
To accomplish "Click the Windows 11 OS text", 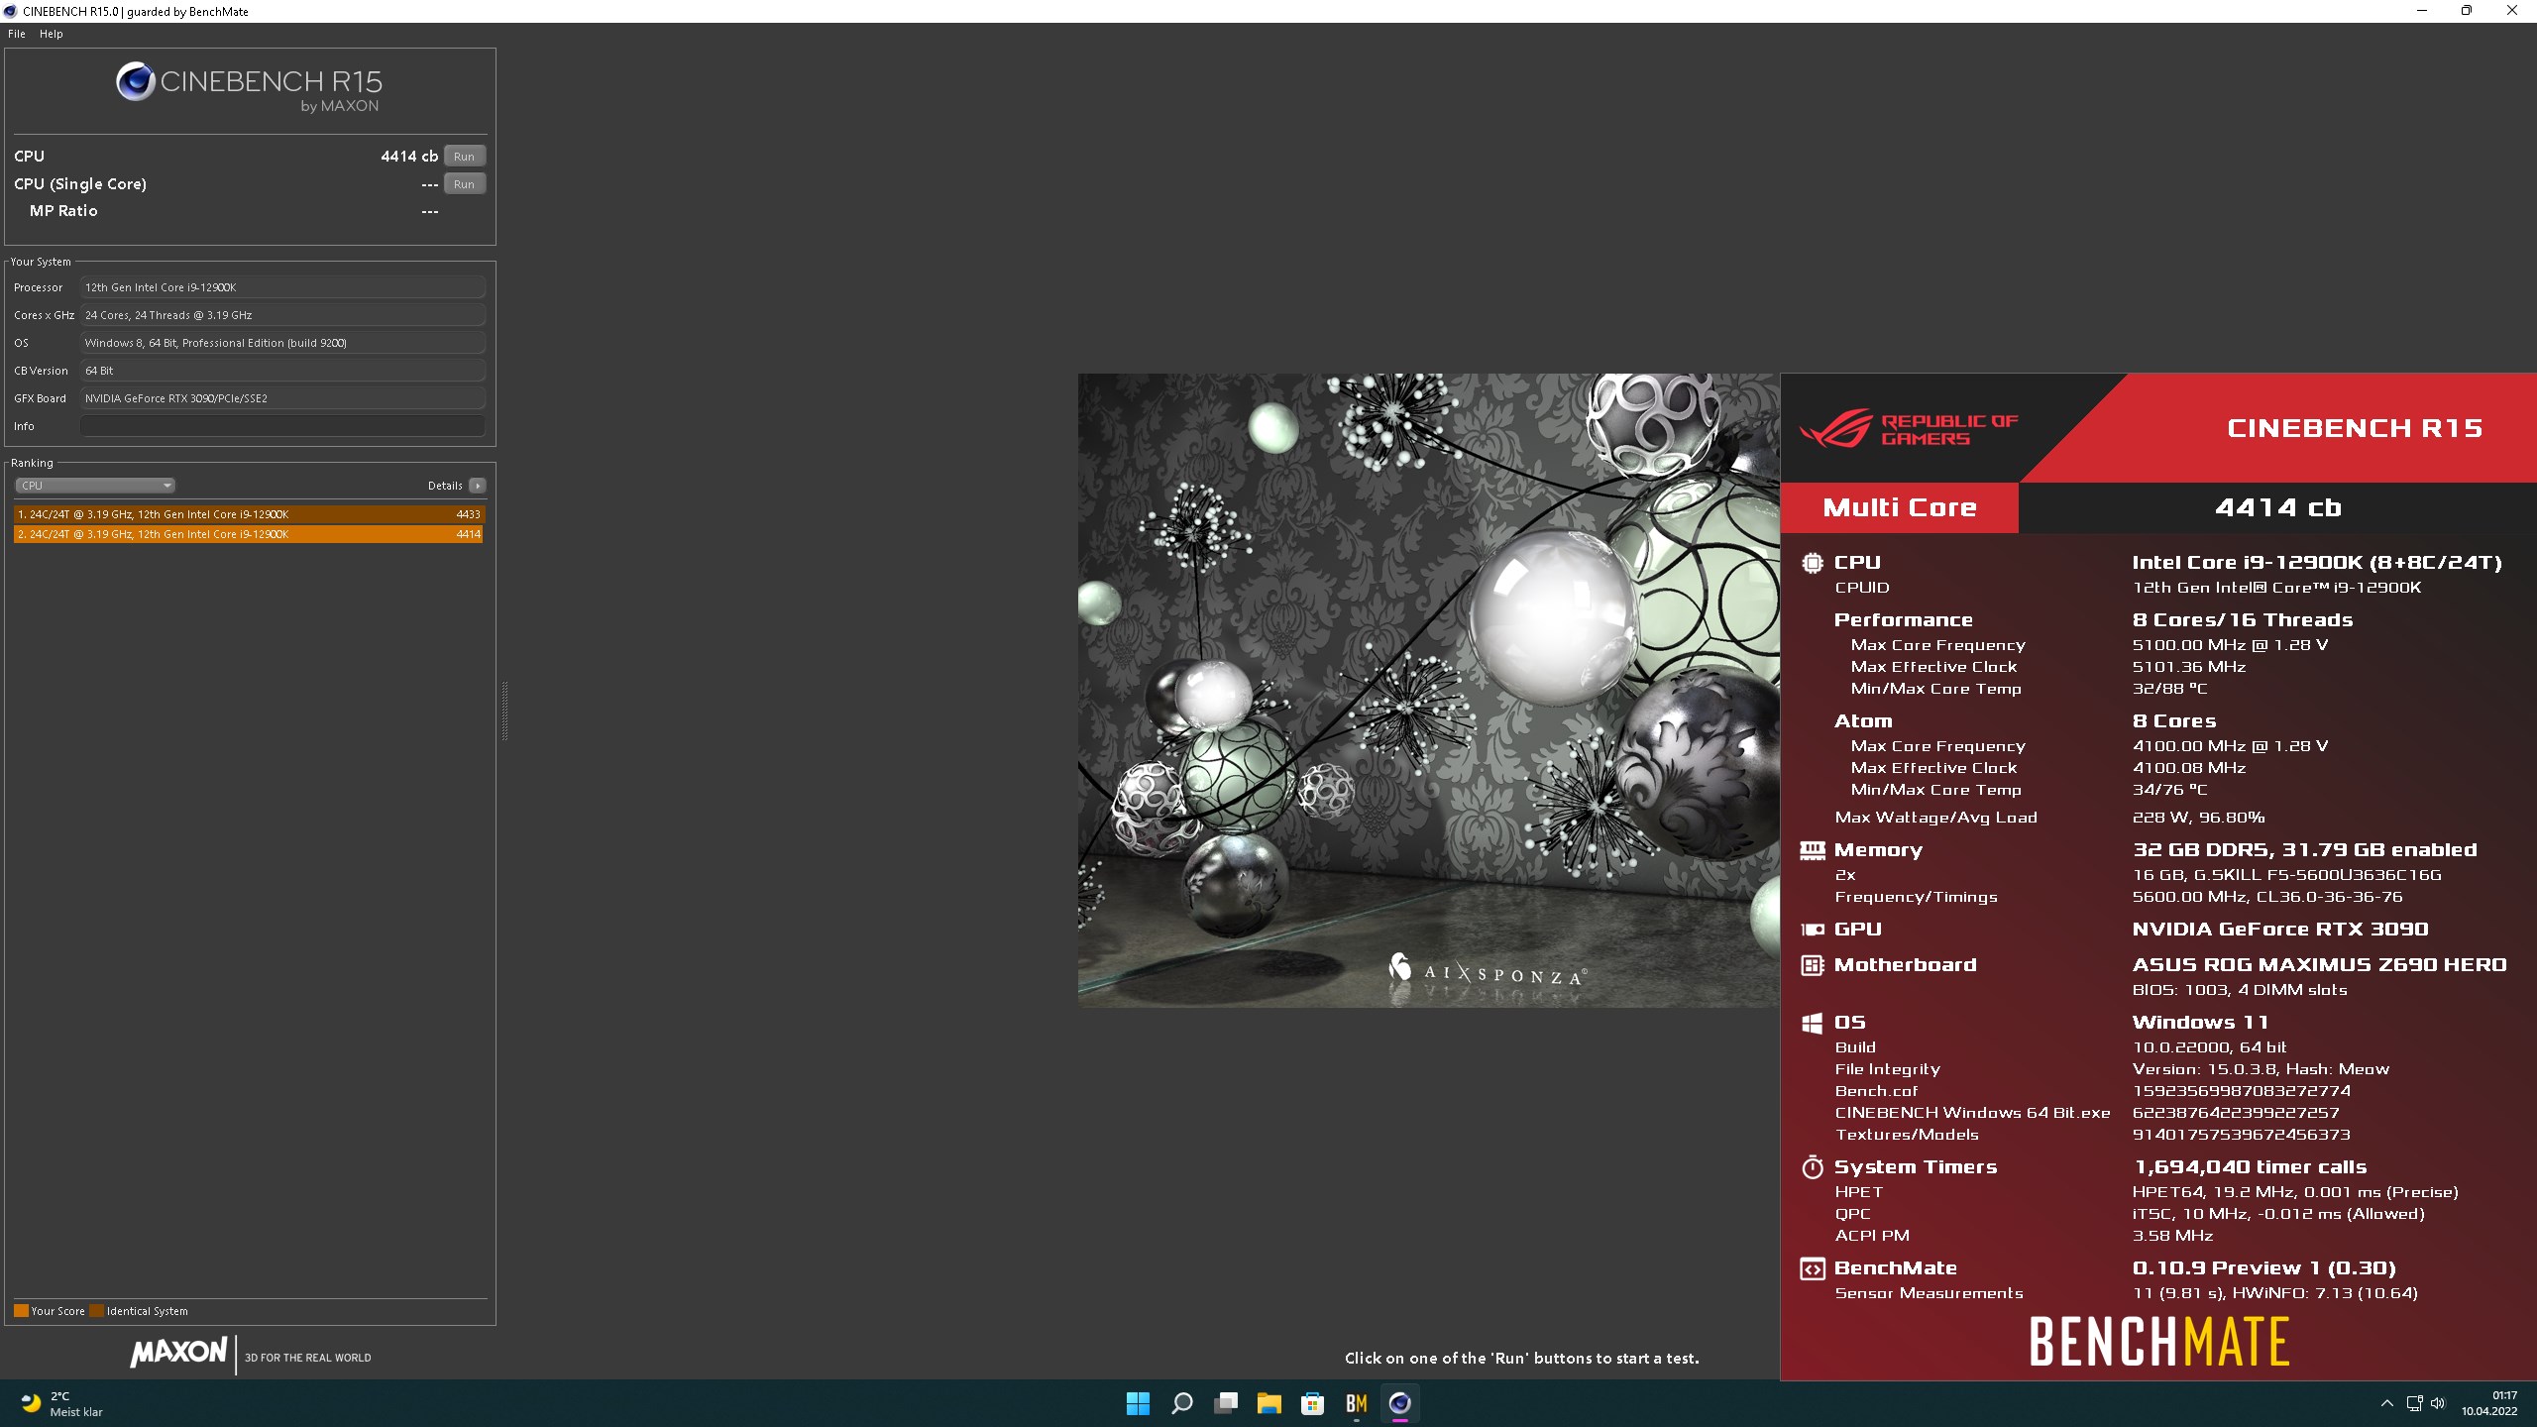I will tap(2200, 1023).
